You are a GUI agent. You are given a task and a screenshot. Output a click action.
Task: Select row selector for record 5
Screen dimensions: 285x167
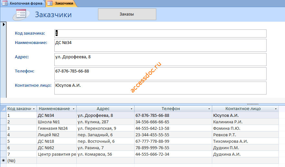pyautogui.click(x=3, y=141)
